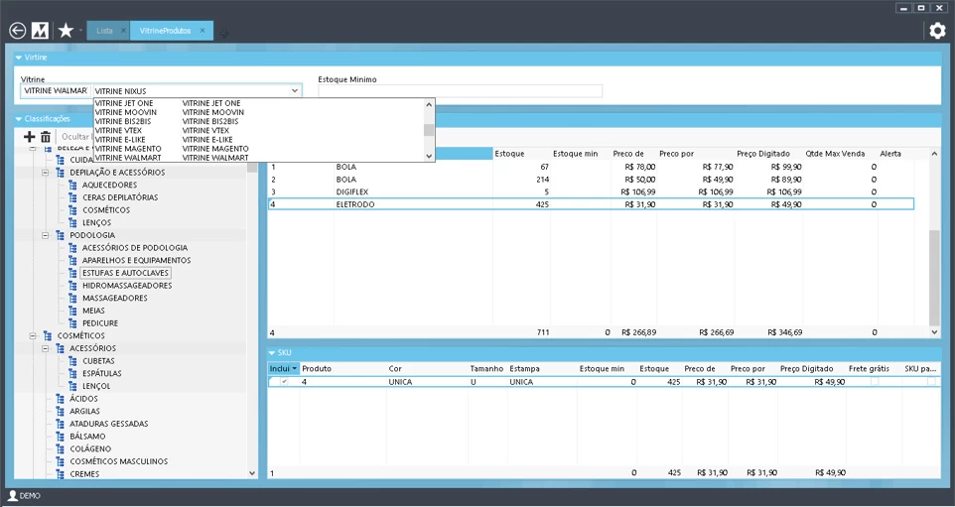Click the Estoque Minimo input field
955x507 pixels.
coord(460,91)
